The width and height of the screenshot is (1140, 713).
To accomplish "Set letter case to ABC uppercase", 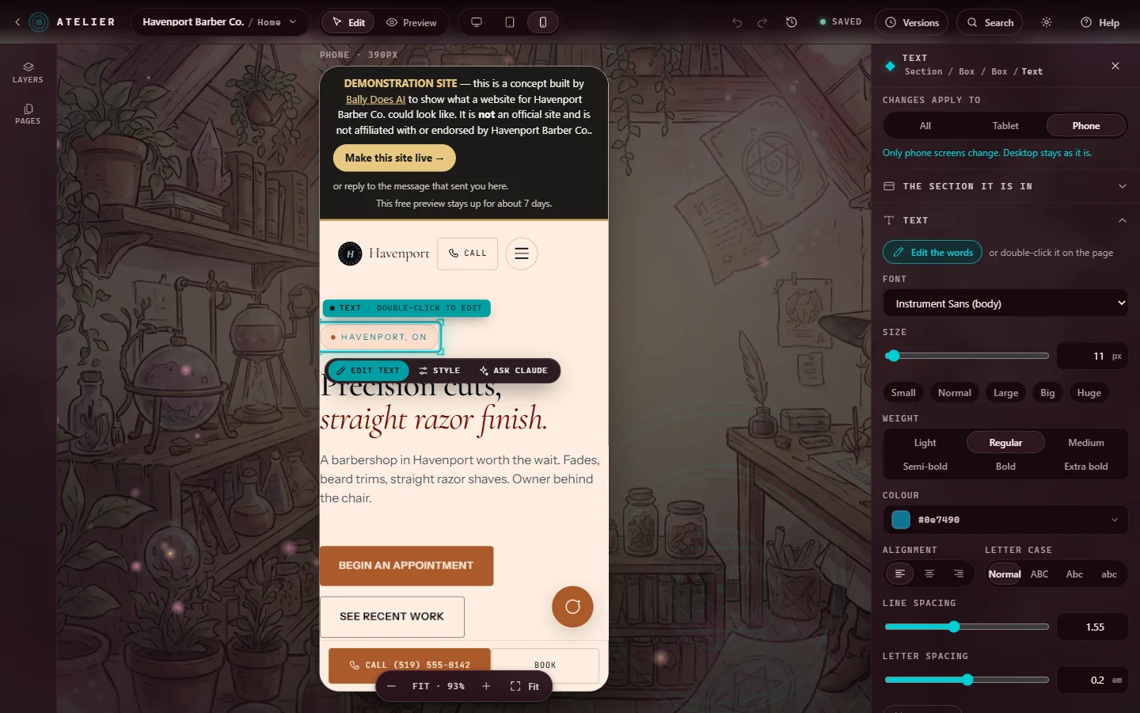I will point(1039,574).
